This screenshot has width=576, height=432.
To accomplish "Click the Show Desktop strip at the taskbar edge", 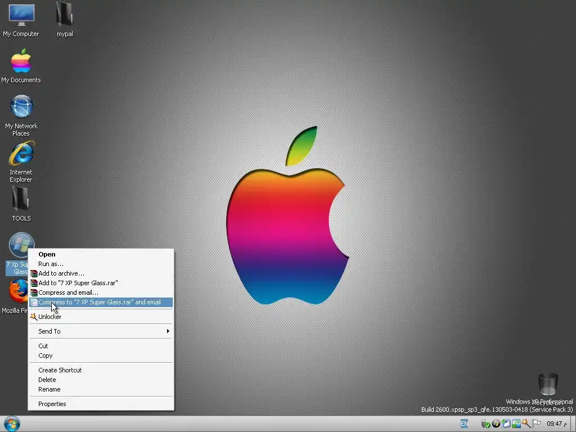I will [x=573, y=424].
